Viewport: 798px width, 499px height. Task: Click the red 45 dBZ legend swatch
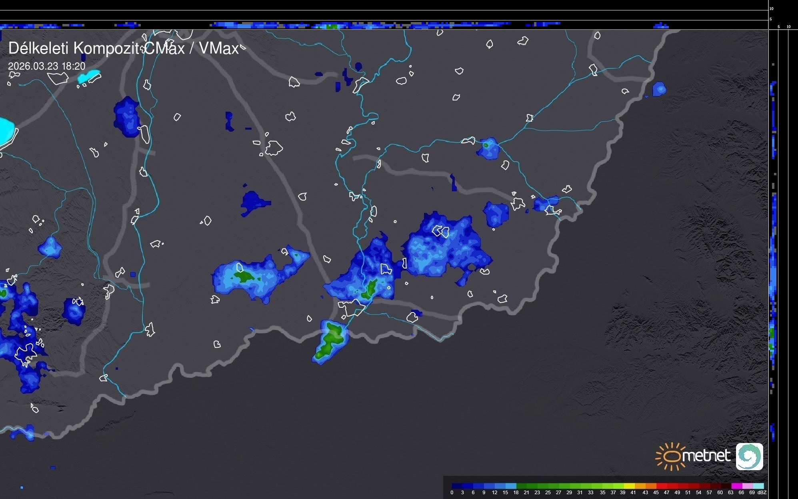click(x=661, y=486)
